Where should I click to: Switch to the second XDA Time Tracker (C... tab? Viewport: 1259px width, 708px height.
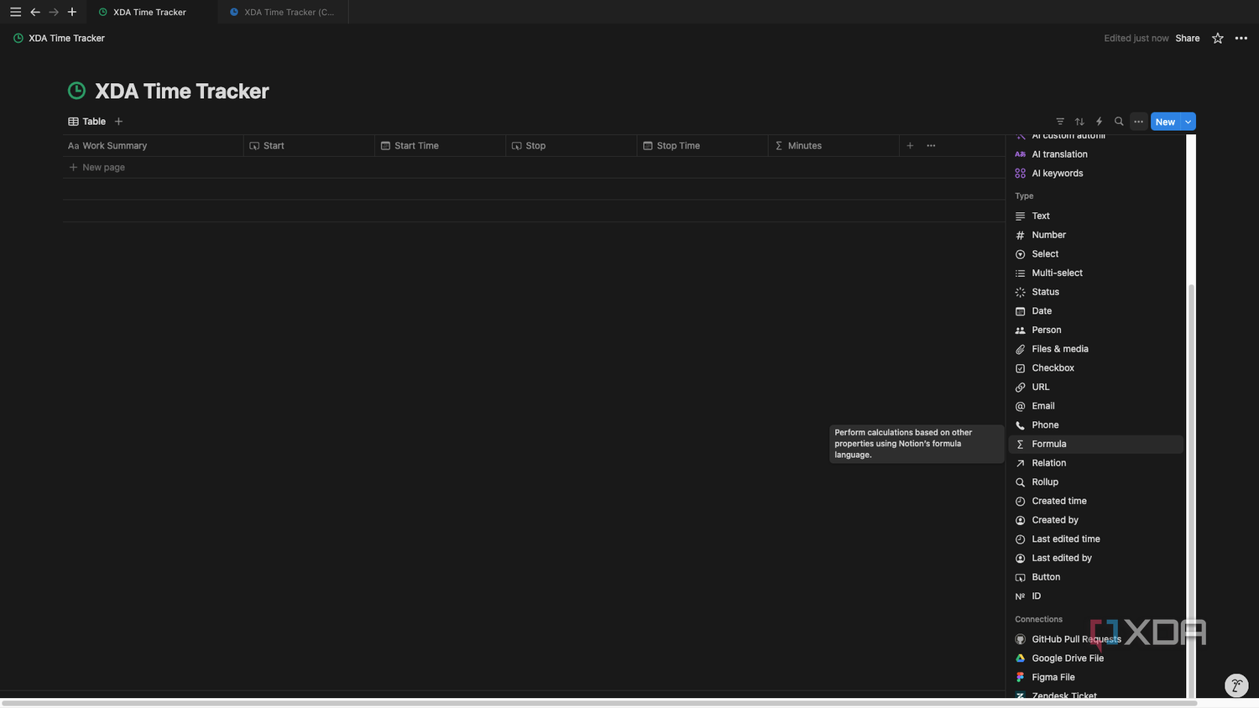(x=282, y=12)
